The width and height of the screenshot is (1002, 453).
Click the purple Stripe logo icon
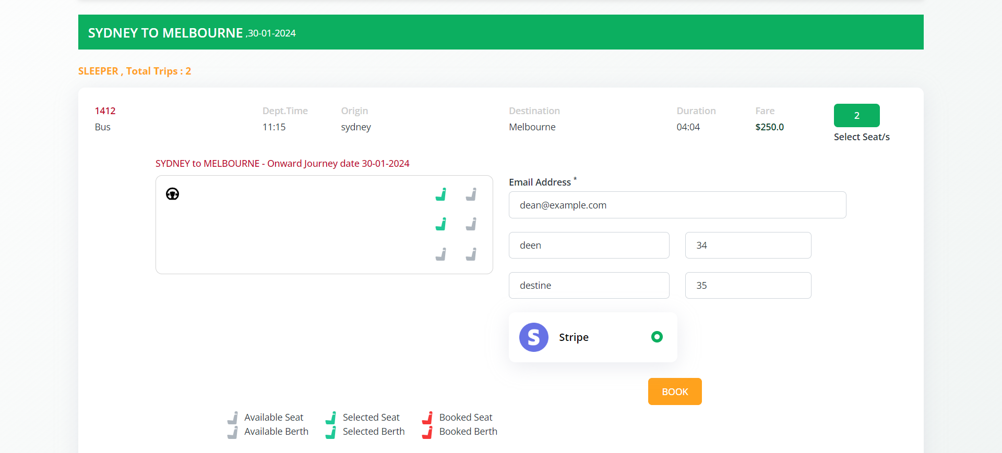tap(533, 337)
